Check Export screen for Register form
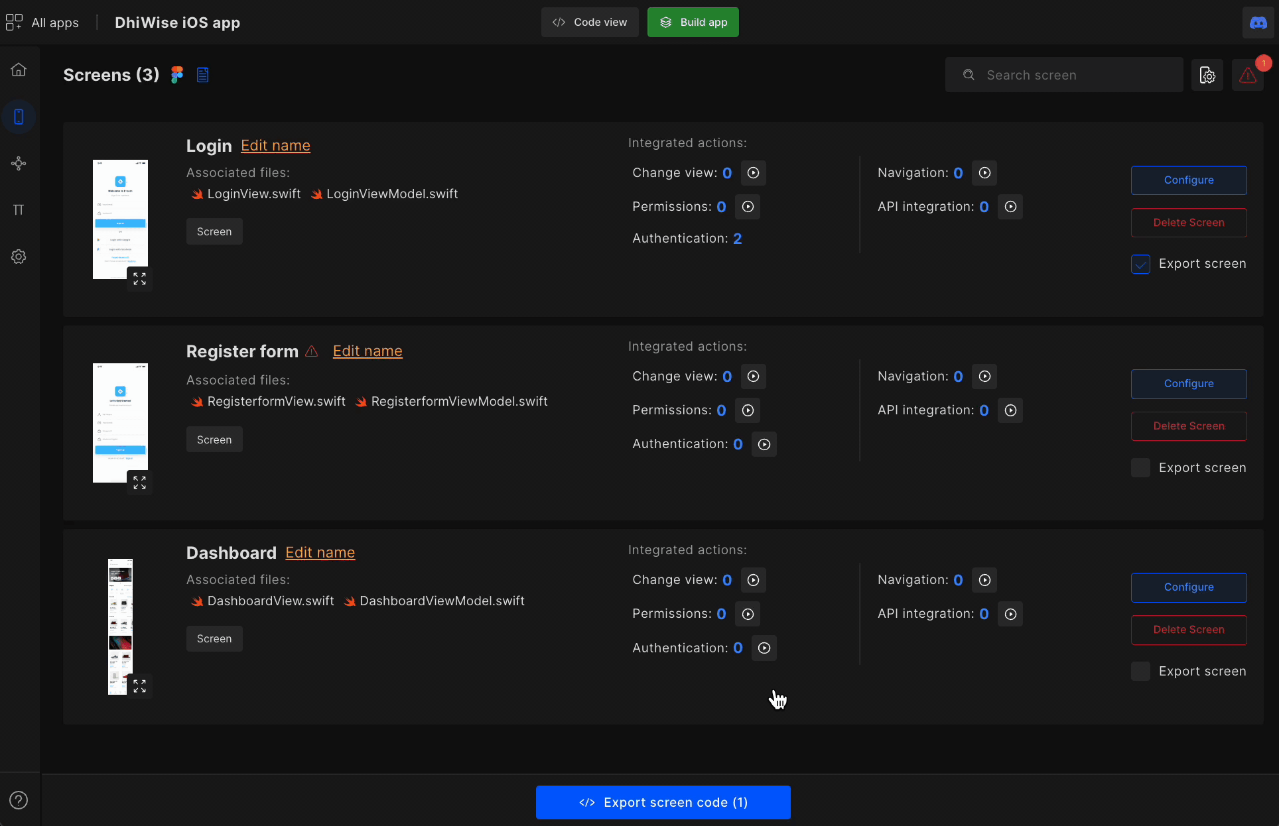The width and height of the screenshot is (1279, 826). tap(1140, 468)
